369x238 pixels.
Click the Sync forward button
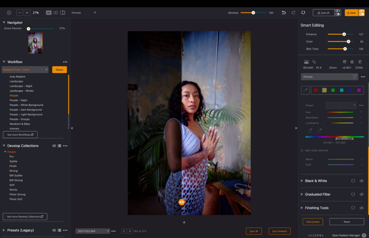[279, 231]
